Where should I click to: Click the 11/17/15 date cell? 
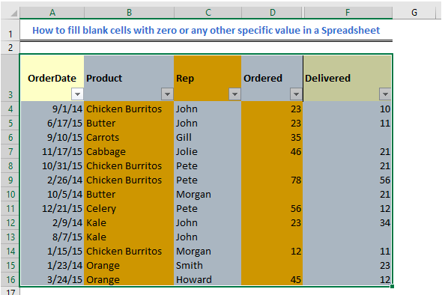[x=52, y=151]
